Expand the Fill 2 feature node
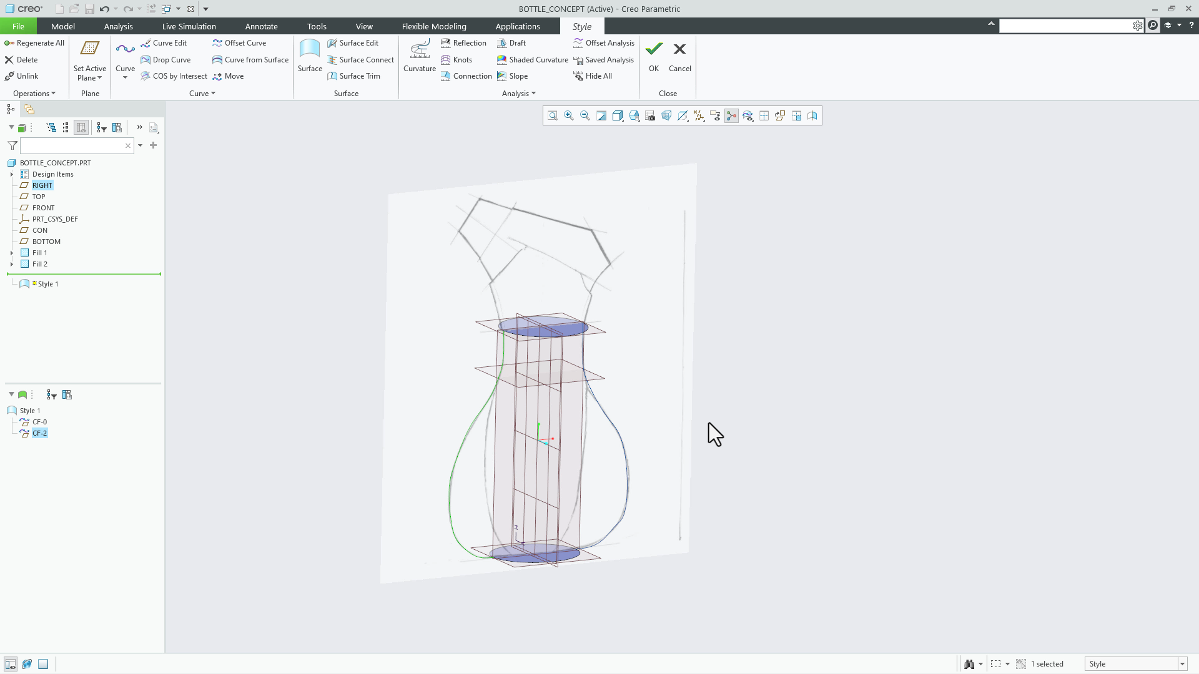This screenshot has height=674, width=1199. 12,265
